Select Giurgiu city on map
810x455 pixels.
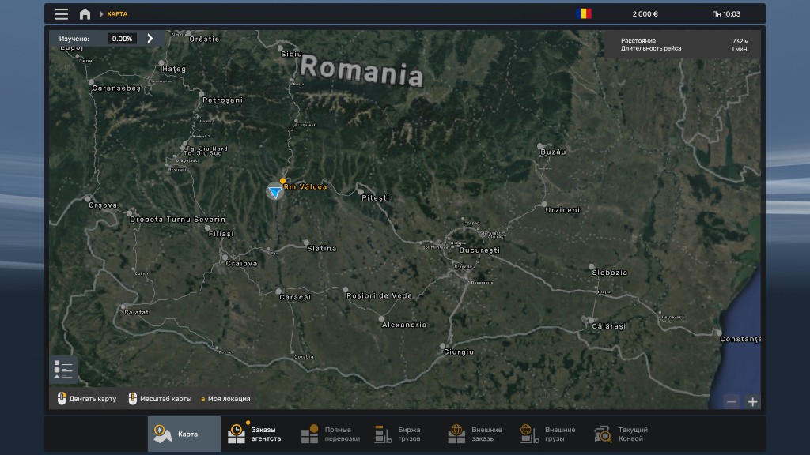click(x=459, y=352)
